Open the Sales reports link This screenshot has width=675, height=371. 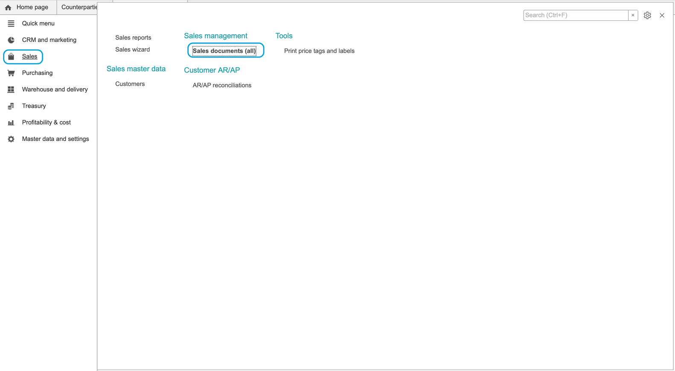click(133, 37)
